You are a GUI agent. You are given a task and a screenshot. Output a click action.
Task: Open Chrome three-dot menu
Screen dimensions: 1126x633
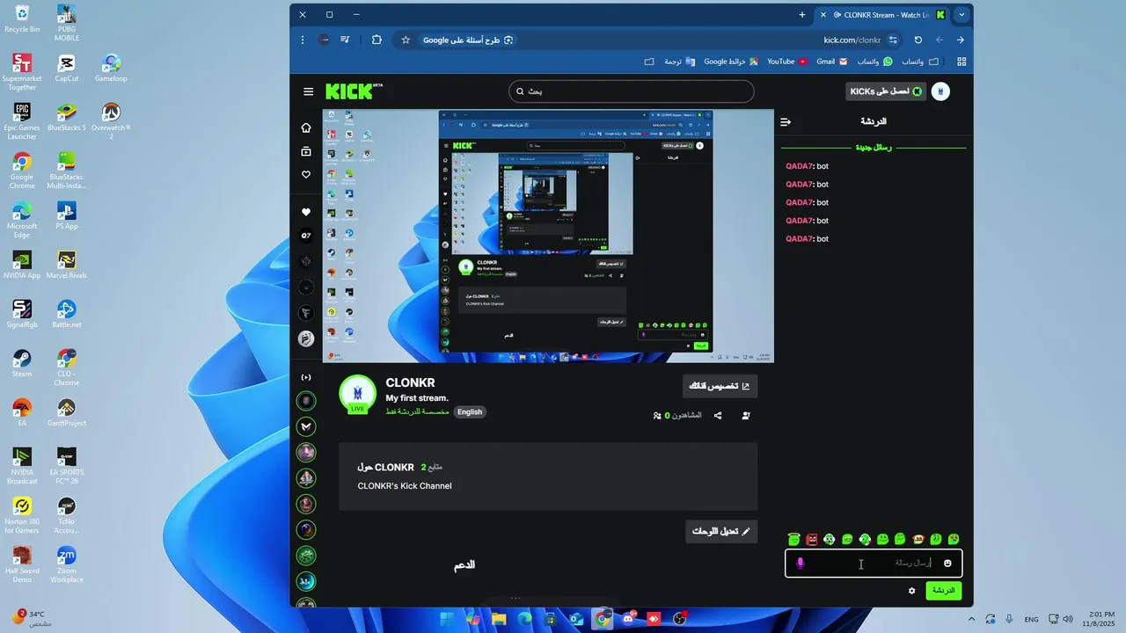303,40
